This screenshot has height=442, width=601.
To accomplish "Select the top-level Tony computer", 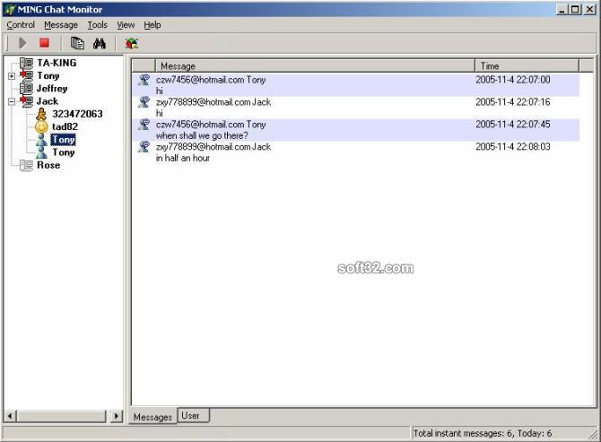I will (48, 76).
